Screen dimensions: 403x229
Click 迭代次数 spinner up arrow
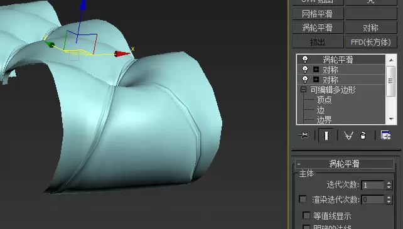click(x=389, y=183)
